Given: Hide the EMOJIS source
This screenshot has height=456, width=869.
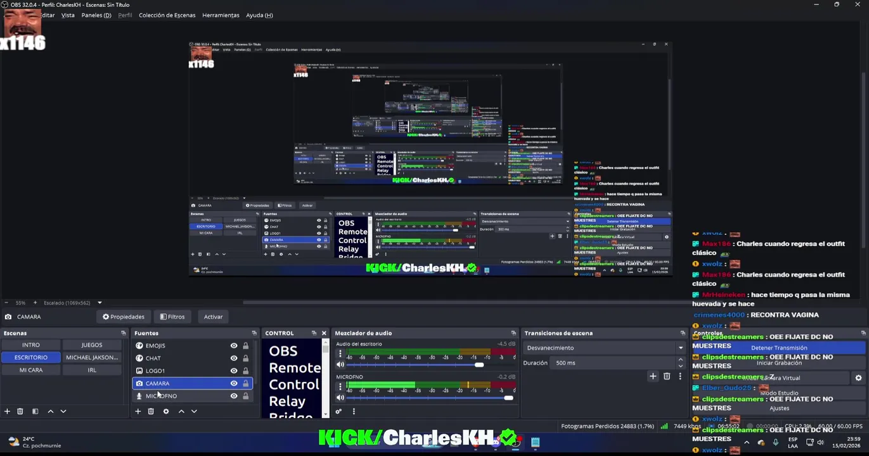Looking at the screenshot, I should [234, 346].
